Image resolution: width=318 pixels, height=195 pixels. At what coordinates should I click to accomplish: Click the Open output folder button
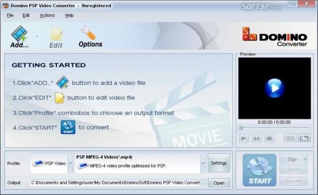(x=219, y=183)
